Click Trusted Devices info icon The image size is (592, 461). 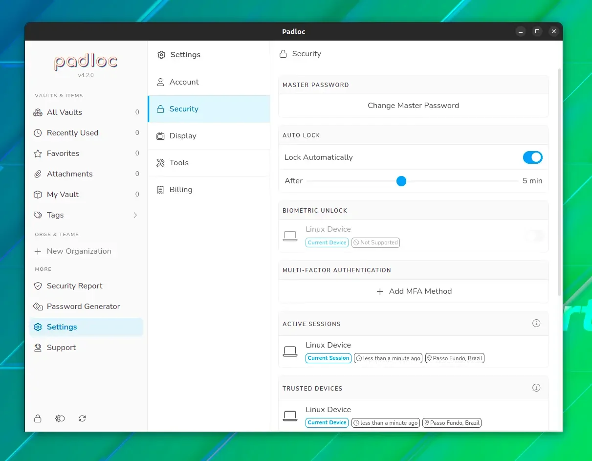(536, 388)
